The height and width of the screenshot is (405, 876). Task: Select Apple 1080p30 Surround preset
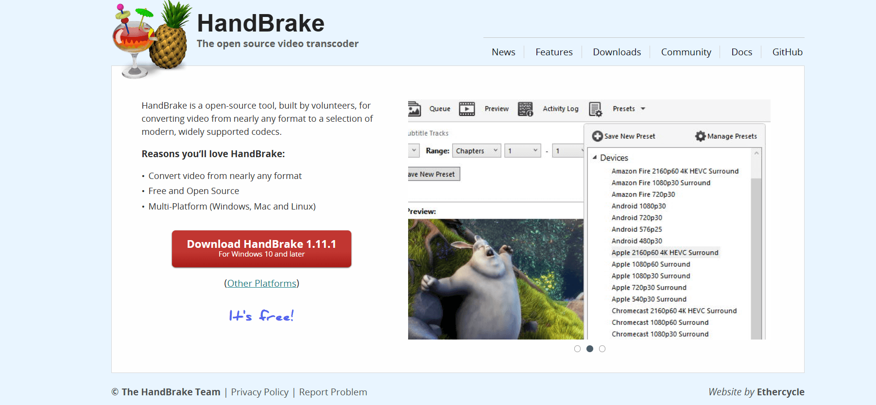pyautogui.click(x=651, y=276)
